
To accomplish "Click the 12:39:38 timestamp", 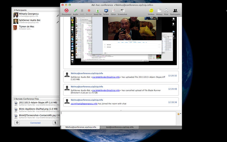I will (x=173, y=102).
